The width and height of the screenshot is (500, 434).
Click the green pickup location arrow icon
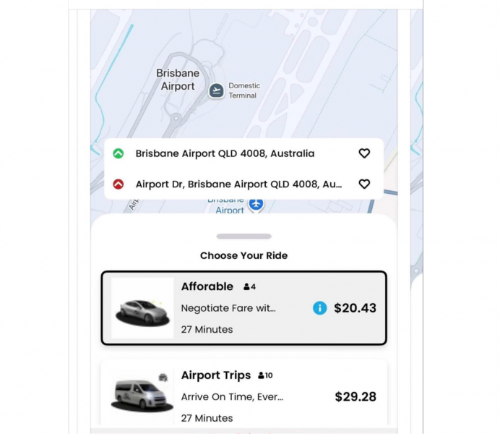118,153
